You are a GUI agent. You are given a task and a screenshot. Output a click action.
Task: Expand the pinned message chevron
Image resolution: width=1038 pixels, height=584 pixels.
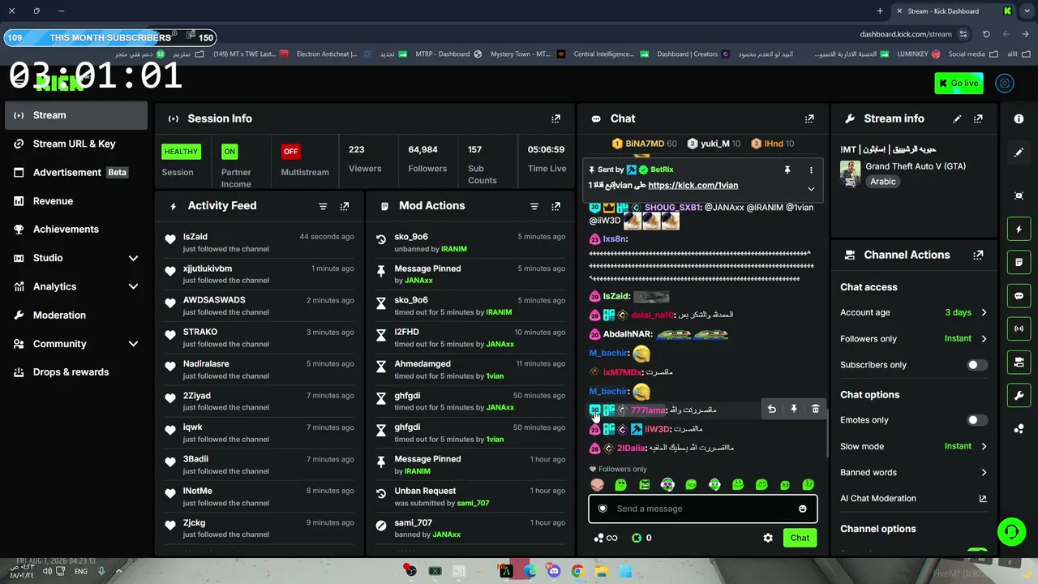[x=811, y=189]
